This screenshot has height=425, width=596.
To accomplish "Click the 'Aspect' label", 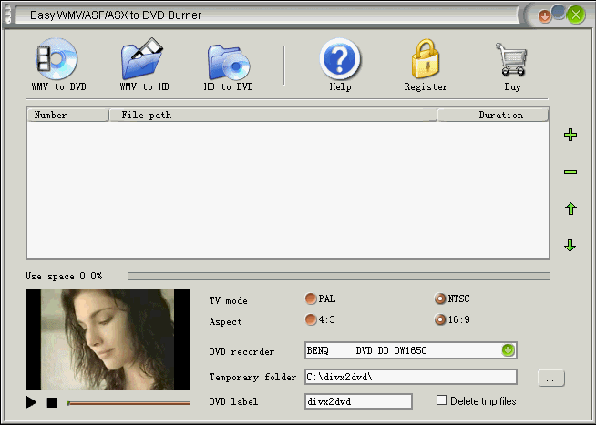I will tap(225, 322).
